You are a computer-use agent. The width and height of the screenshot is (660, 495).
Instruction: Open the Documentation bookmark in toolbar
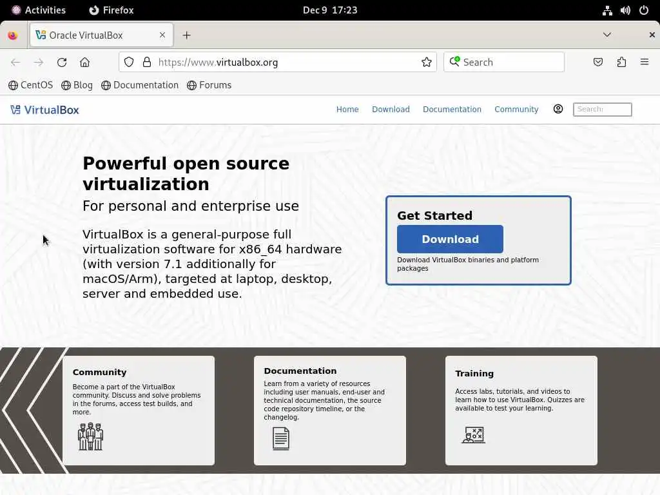pyautogui.click(x=140, y=85)
